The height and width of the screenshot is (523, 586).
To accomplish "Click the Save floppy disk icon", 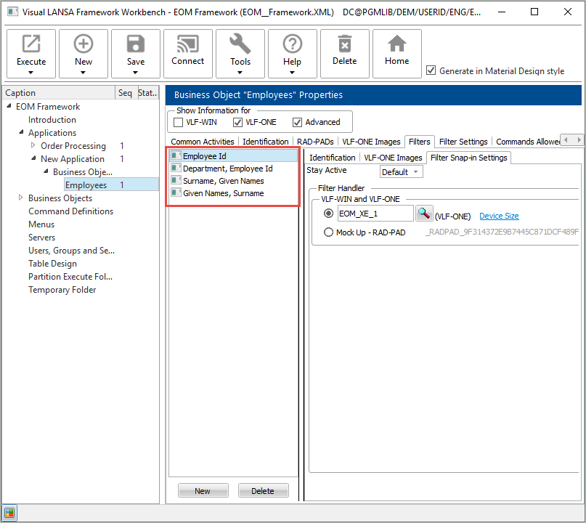I will (x=135, y=44).
